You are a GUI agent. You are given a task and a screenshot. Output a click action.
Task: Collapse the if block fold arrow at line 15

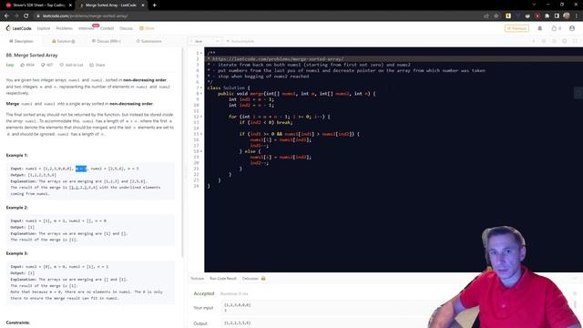point(201,134)
